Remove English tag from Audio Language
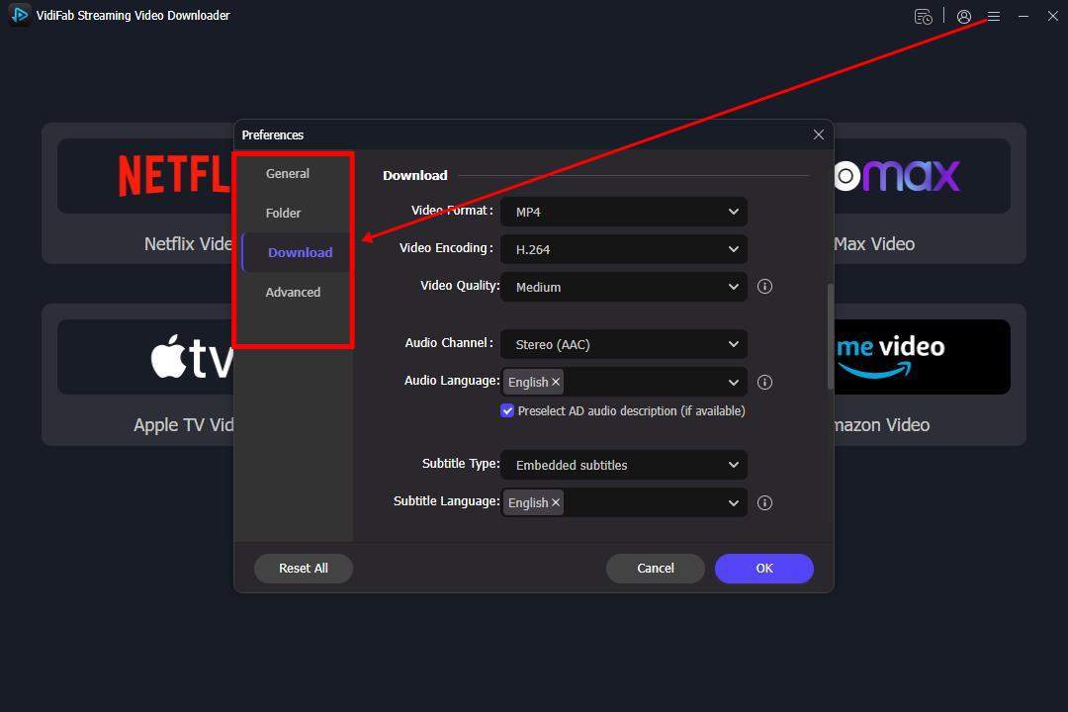1068x712 pixels. [556, 383]
